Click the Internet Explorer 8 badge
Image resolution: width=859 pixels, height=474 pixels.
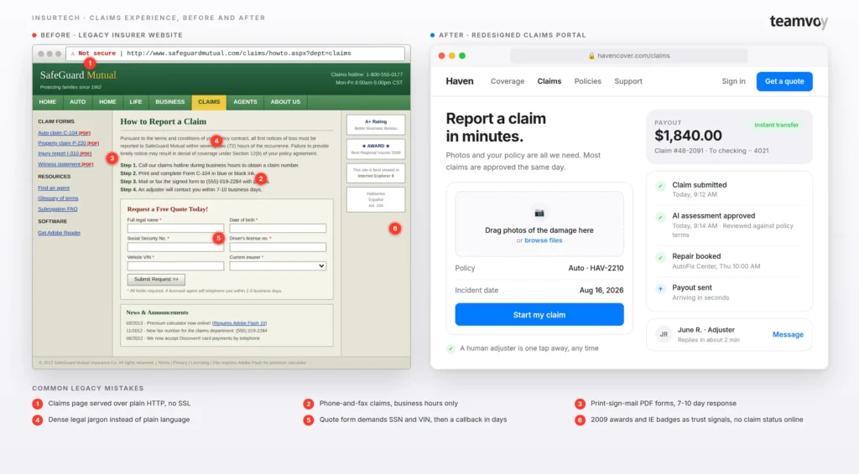[376, 173]
